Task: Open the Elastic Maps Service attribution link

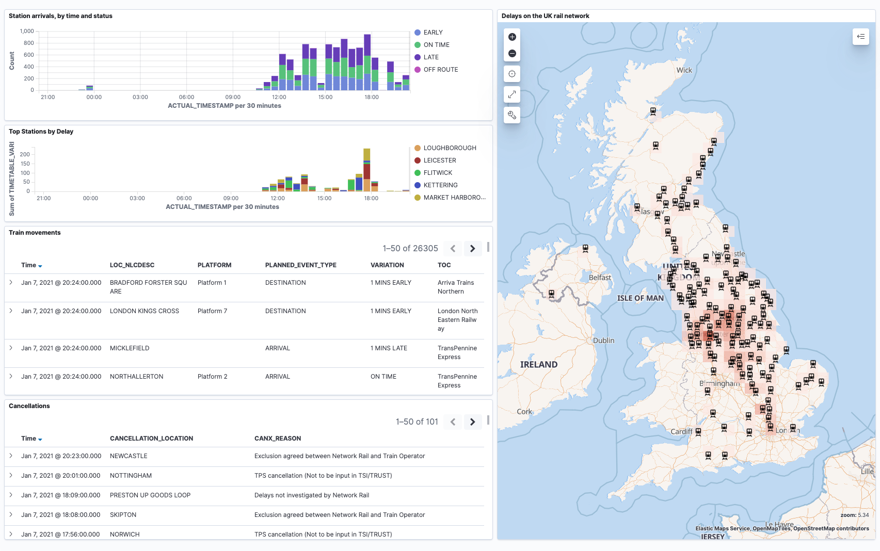Action: pos(722,528)
